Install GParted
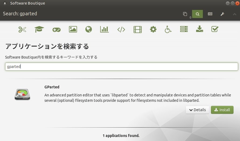 click(x=222, y=110)
